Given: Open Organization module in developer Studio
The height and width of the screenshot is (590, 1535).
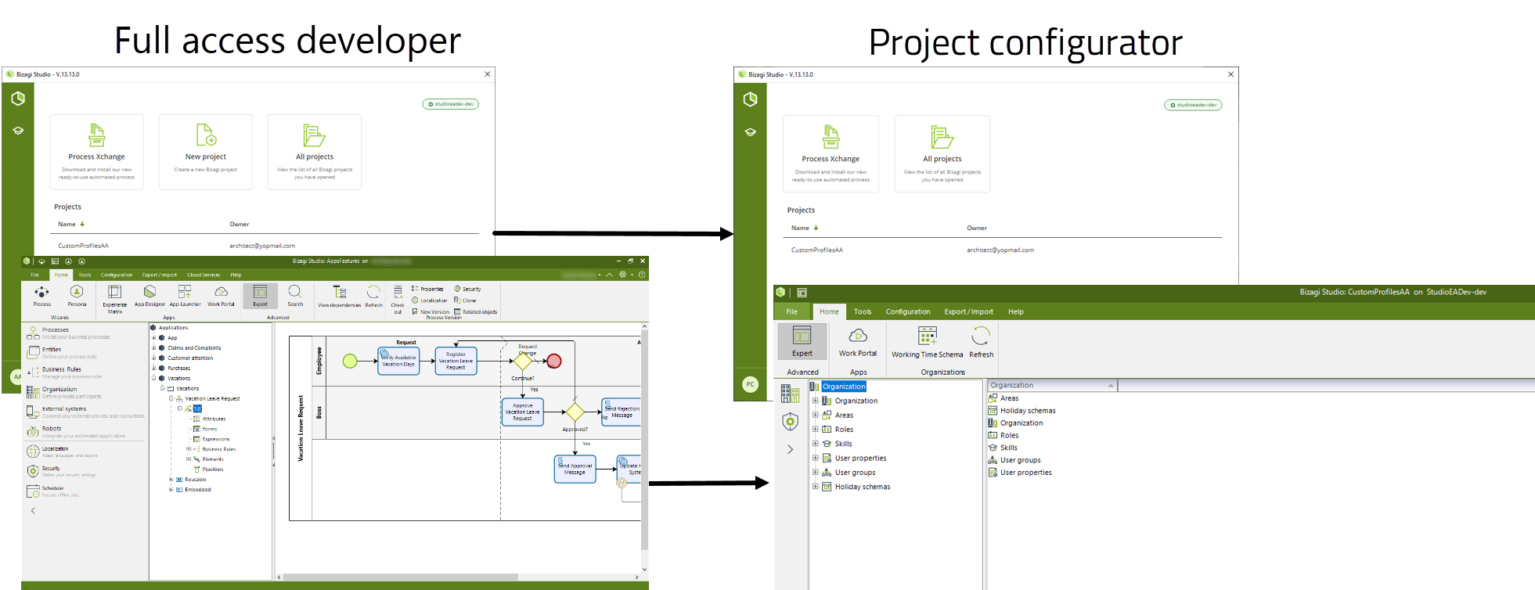Looking at the screenshot, I should [x=64, y=392].
